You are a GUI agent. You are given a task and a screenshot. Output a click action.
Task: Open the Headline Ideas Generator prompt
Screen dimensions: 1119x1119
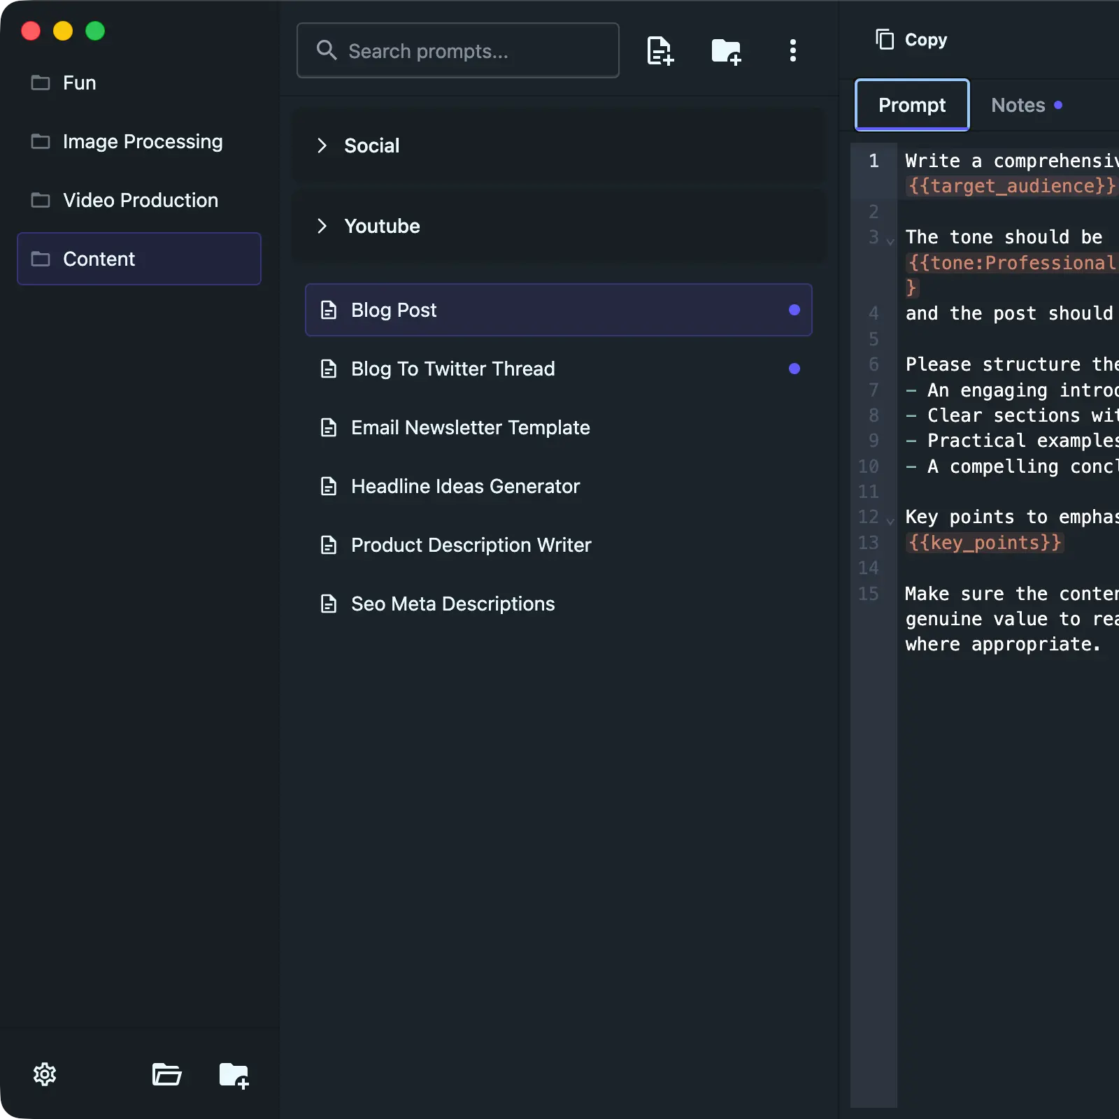pyautogui.click(x=465, y=486)
